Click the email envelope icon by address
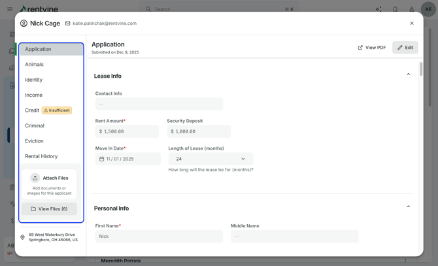Screen dimensions: 438x266 pos(68,24)
